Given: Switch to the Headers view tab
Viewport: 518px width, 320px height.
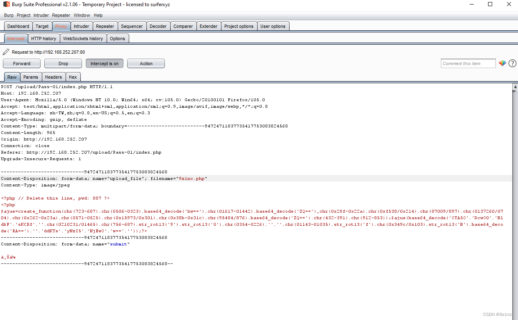Looking at the screenshot, I should pos(54,77).
